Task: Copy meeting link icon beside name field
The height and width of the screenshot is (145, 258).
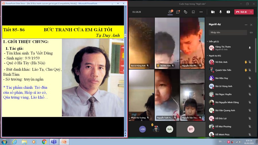Action: (x=251, y=33)
